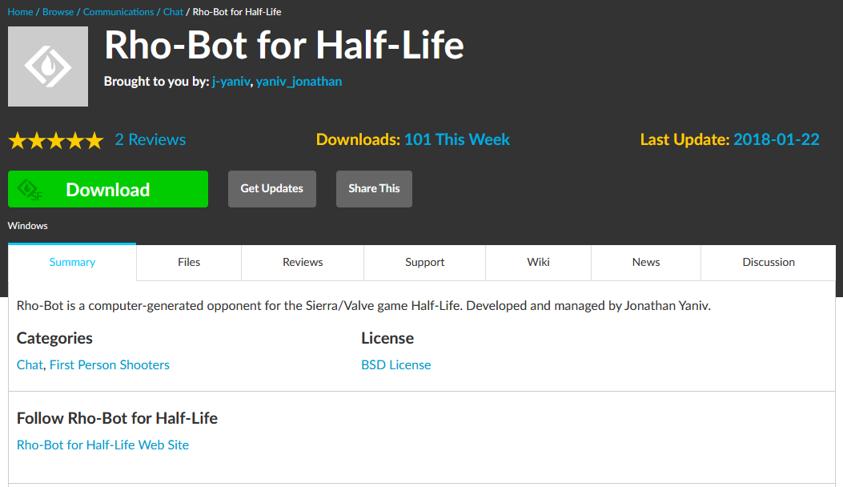Click the Get Updates button
The image size is (843, 487).
click(272, 189)
